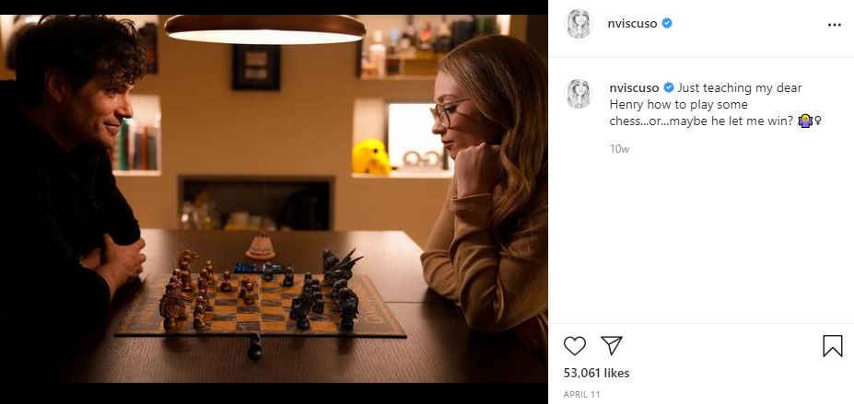The height and width of the screenshot is (404, 854).
Task: Share the post using the paper plane icon
Action: click(611, 345)
